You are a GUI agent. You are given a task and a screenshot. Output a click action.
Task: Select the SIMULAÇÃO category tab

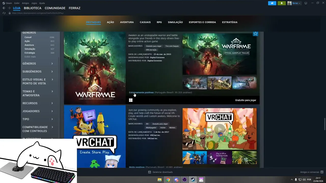point(175,22)
